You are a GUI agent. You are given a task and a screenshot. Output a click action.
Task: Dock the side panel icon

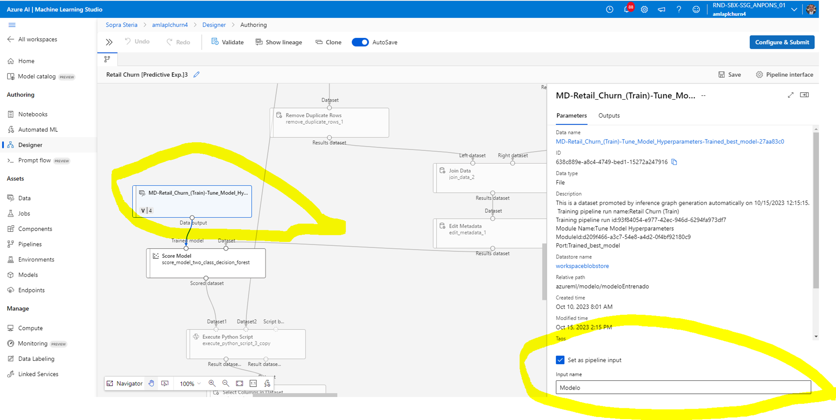coord(804,95)
